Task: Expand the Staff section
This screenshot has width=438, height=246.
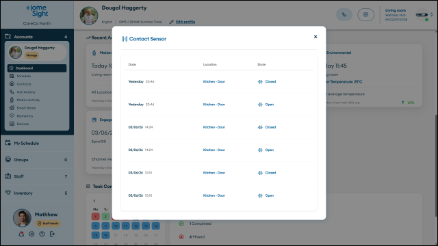Action: pos(37,176)
